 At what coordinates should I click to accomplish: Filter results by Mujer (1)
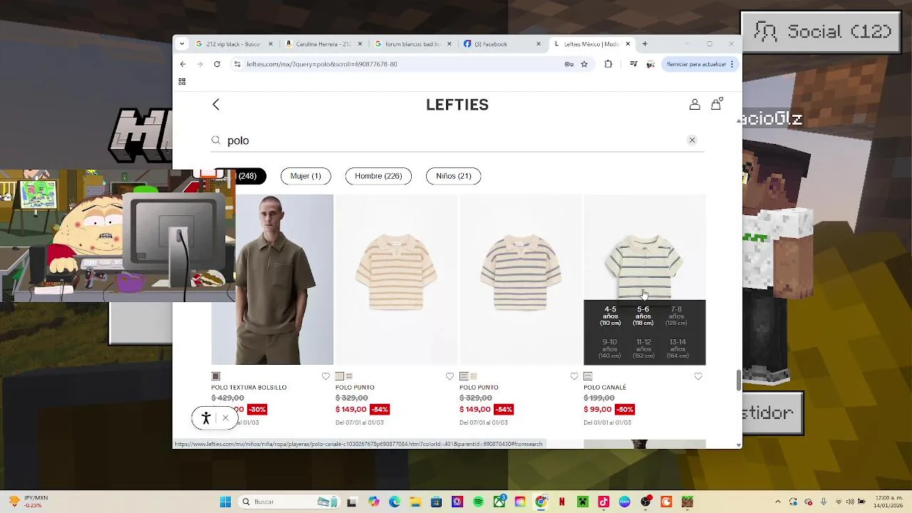pyautogui.click(x=306, y=176)
